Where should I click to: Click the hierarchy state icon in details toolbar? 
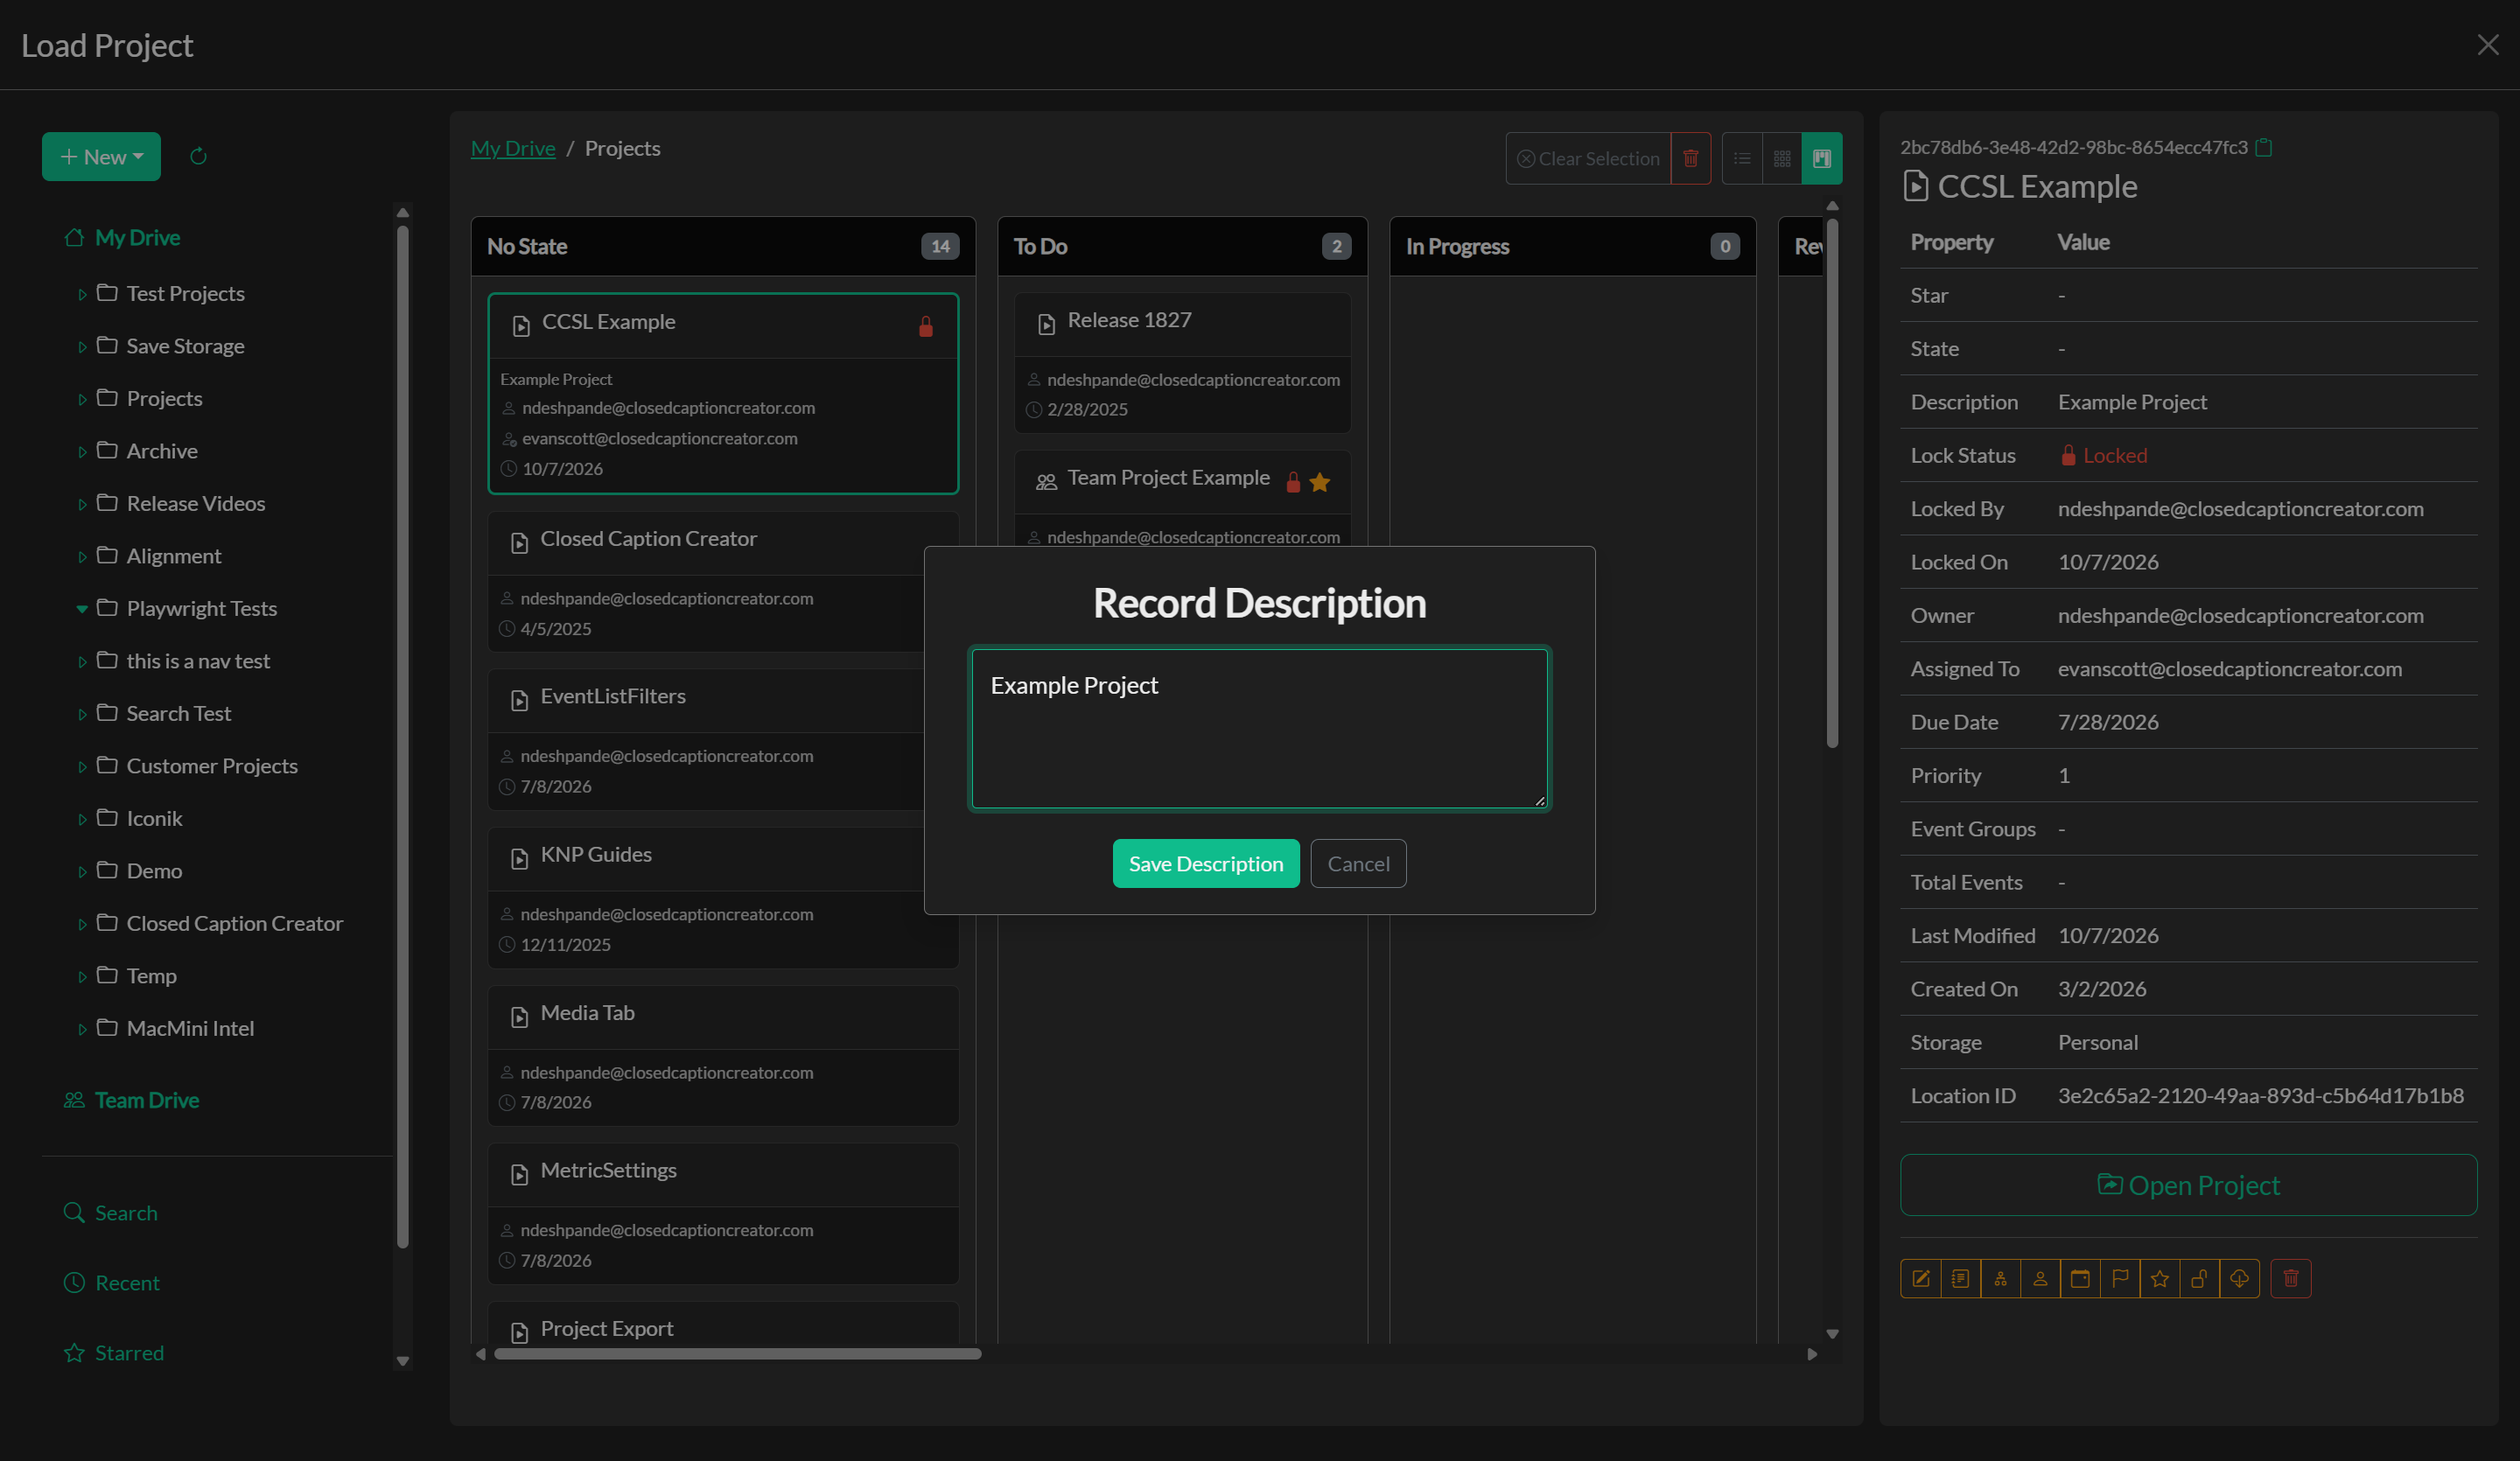click(2000, 1278)
